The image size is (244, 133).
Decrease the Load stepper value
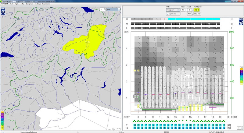point(192,11)
